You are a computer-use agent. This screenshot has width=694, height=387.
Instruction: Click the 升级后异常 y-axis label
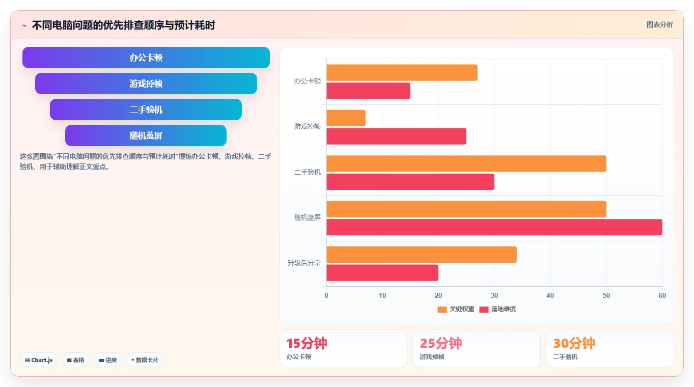pos(304,263)
